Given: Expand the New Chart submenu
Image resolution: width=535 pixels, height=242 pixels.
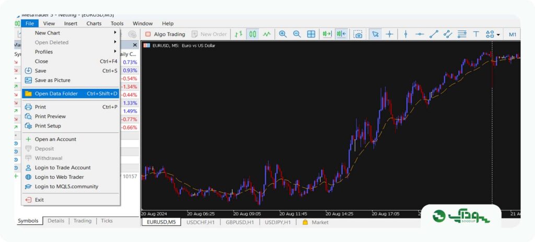Looking at the screenshot, I should click(x=71, y=33).
